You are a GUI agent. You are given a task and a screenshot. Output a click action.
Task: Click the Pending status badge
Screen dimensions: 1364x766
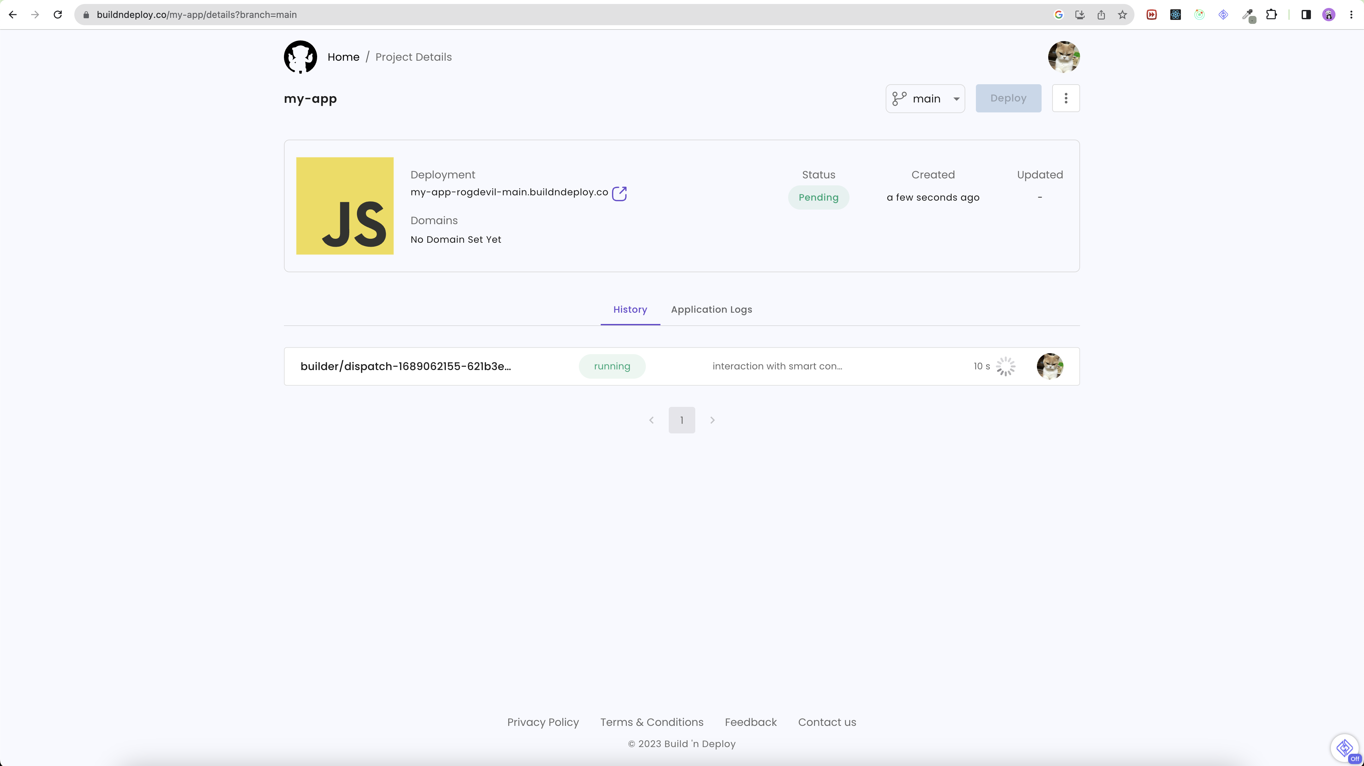[x=819, y=197]
